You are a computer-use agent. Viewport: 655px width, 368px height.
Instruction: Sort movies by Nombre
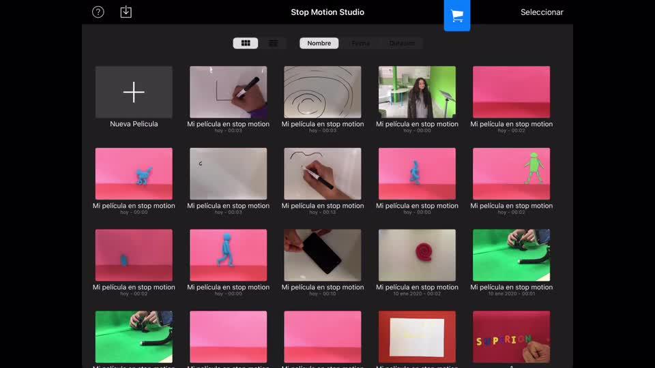pos(319,43)
